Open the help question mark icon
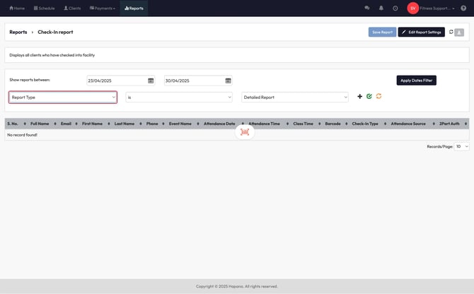474x294 pixels. (x=463, y=8)
